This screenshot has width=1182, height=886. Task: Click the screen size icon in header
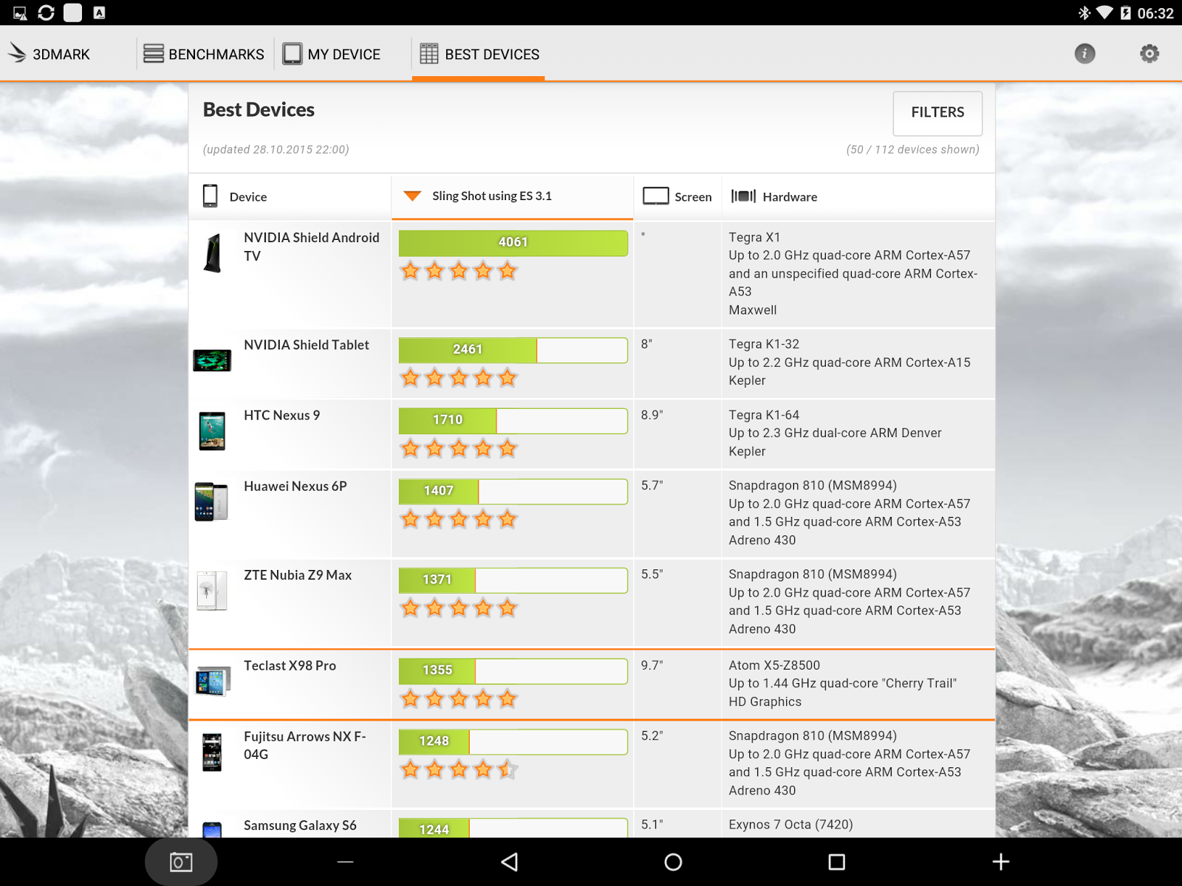(655, 196)
